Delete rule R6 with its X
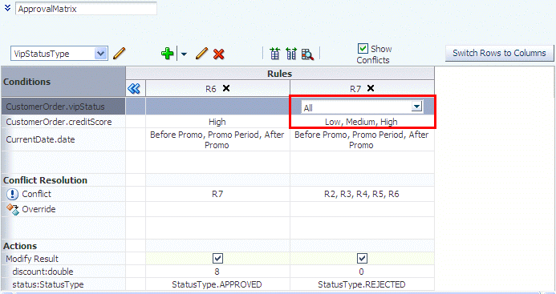The height and width of the screenshot is (294, 556). 226,88
